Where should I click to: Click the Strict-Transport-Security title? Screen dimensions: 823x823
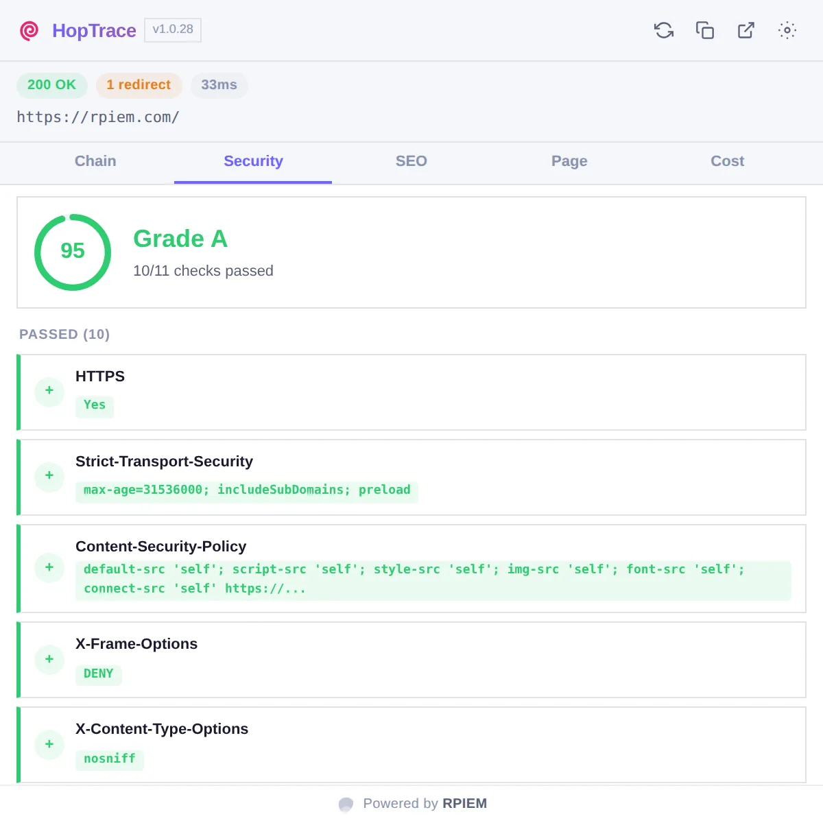click(164, 462)
